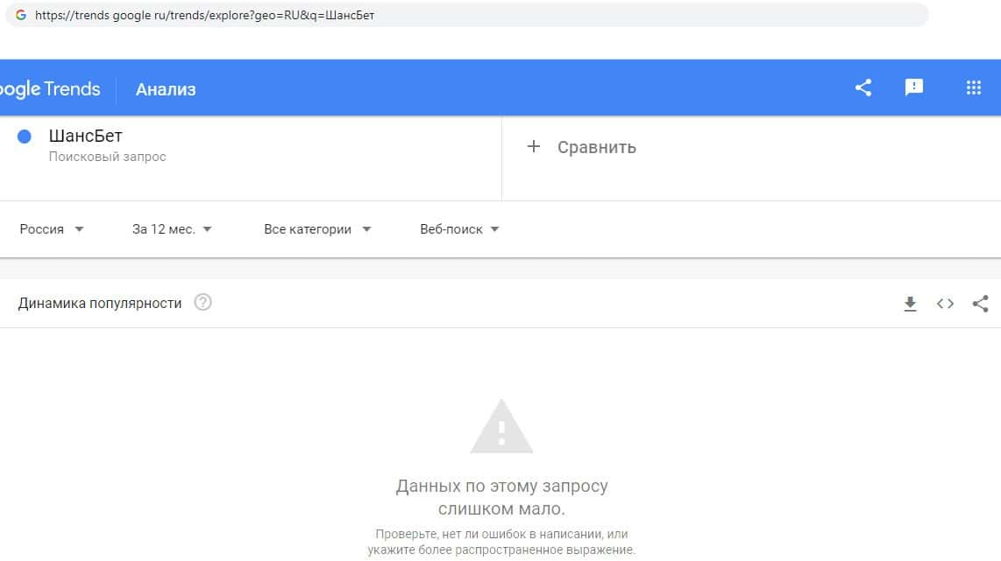Click the blue ШансБет color dot
This screenshot has width=1001, height=561.
pos(25,137)
